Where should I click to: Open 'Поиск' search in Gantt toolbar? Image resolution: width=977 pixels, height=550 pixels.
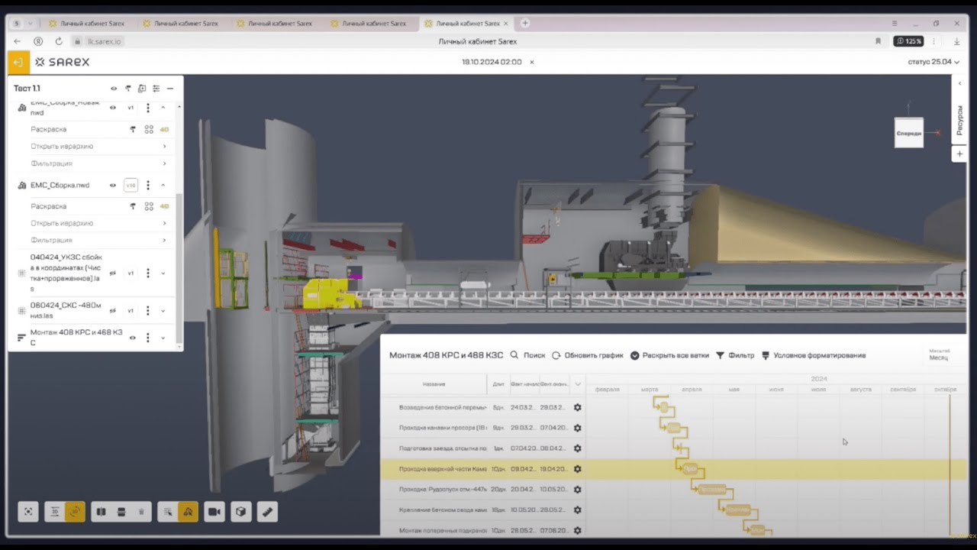(x=527, y=355)
